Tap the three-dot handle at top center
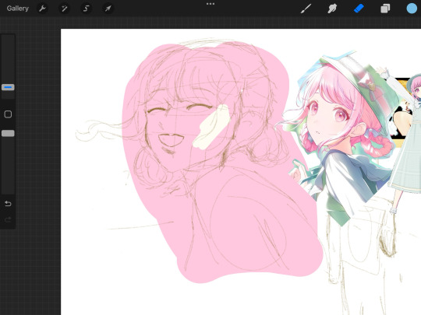The width and height of the screenshot is (421, 315). pos(210,4)
